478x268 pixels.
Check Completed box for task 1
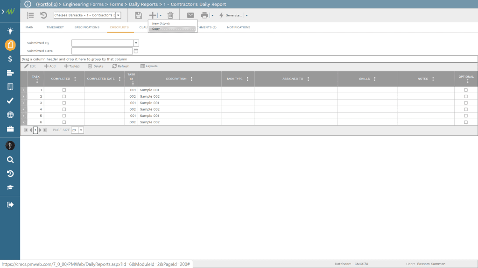64,90
